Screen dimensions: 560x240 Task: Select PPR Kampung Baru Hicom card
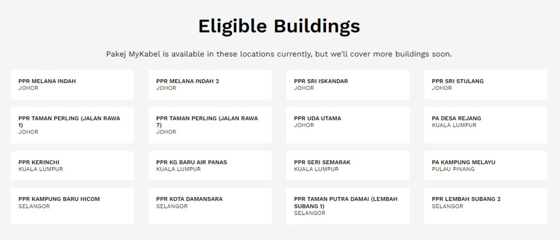(x=72, y=206)
